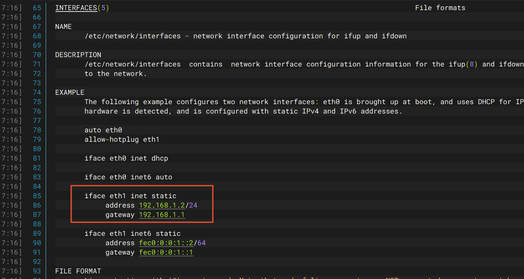Click the EXAMPLE section heading

pos(70,92)
